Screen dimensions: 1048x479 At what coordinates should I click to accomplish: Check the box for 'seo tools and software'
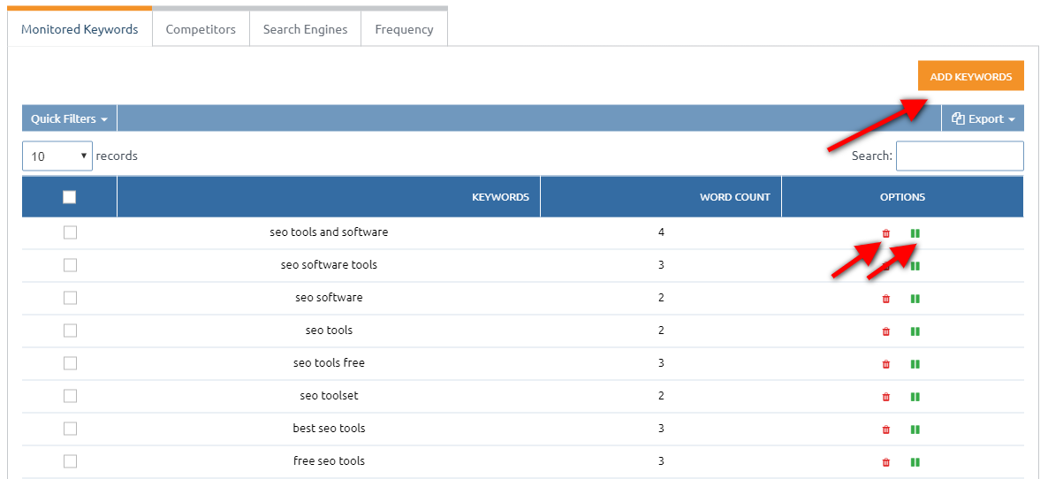[70, 232]
